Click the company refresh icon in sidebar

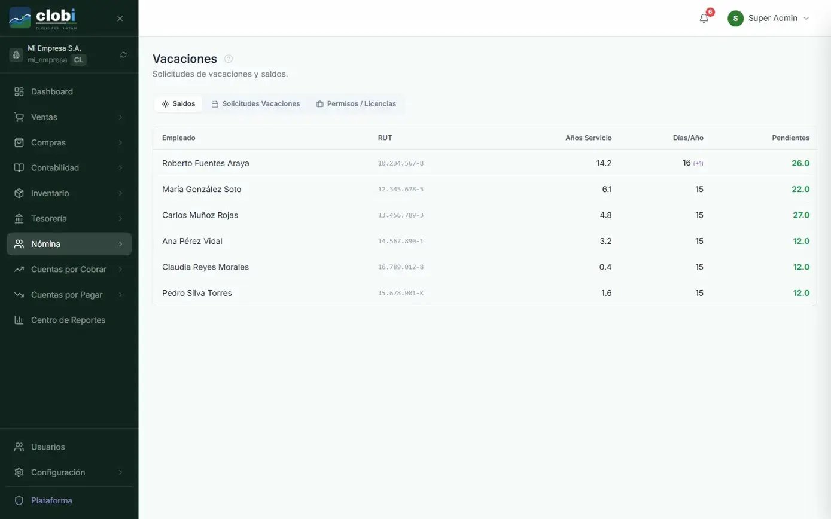[x=123, y=55]
